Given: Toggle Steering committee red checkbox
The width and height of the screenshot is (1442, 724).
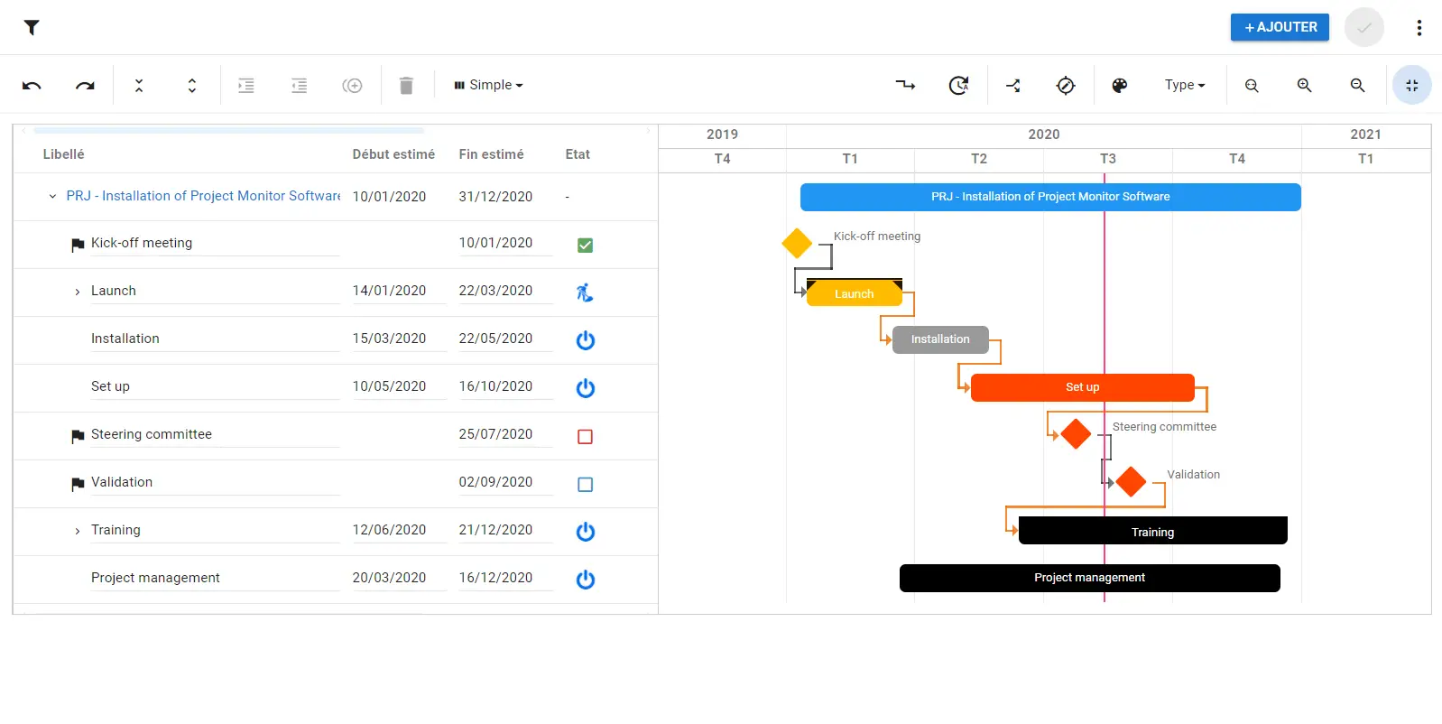Looking at the screenshot, I should 585,436.
